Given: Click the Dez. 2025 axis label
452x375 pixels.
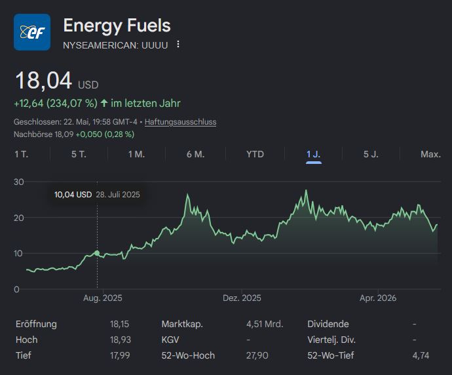Looking at the screenshot, I should coord(242,298).
